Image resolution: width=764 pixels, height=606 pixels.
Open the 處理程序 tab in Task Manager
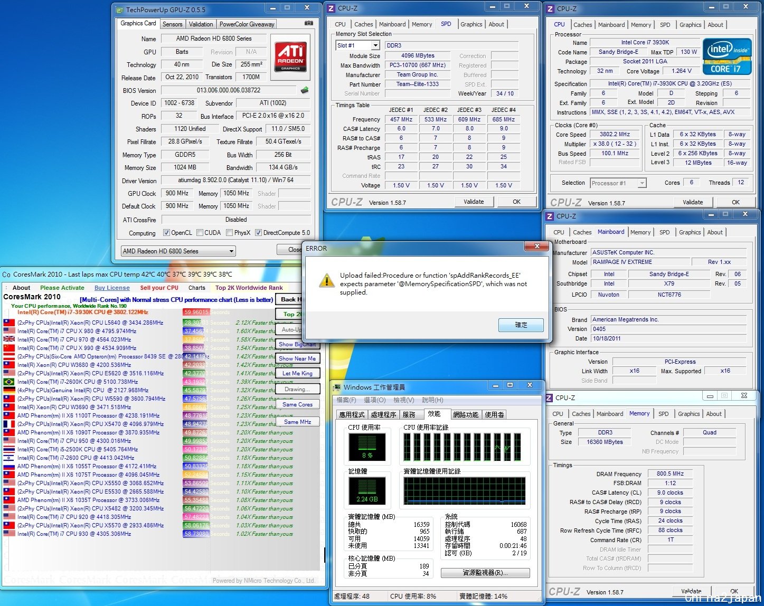[x=383, y=414]
